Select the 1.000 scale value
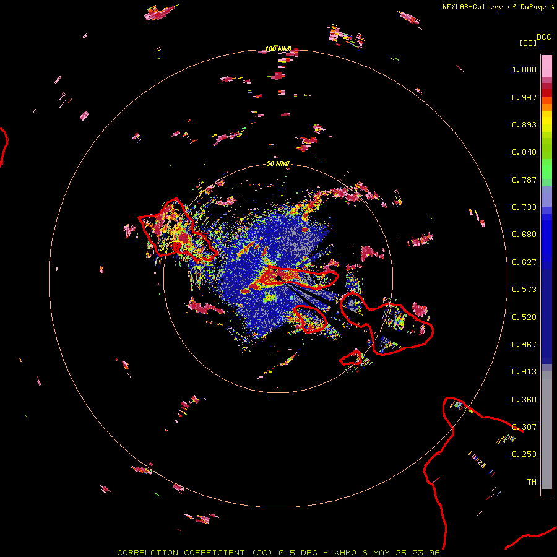 [524, 69]
